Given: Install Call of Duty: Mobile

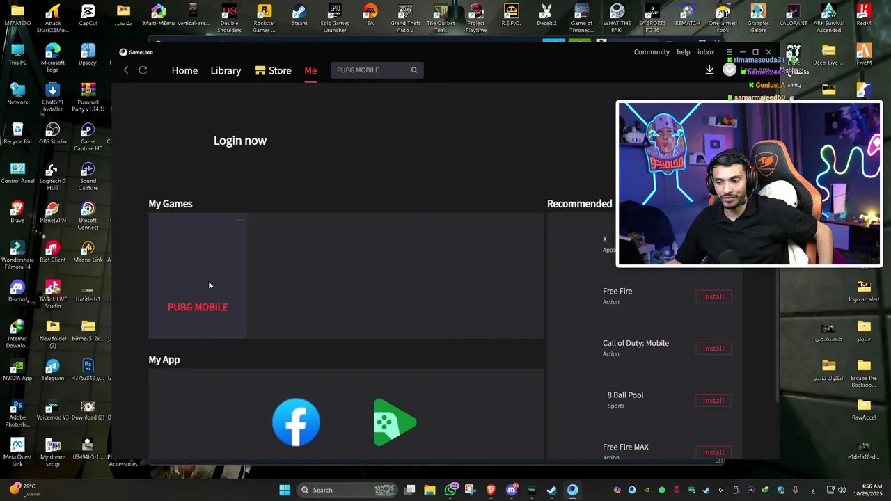Looking at the screenshot, I should (713, 349).
